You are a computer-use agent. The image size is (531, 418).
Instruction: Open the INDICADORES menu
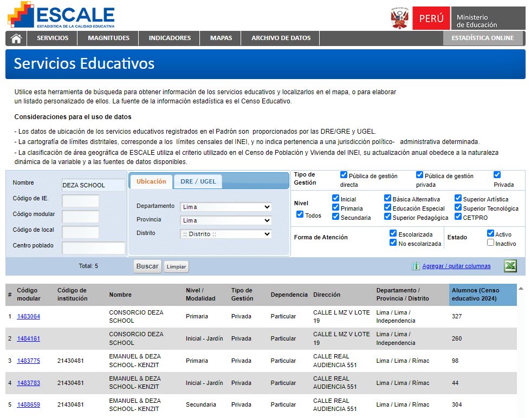click(x=170, y=38)
